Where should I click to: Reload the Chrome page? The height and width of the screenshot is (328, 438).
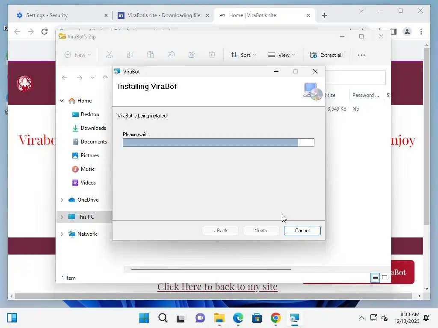[x=44, y=32]
